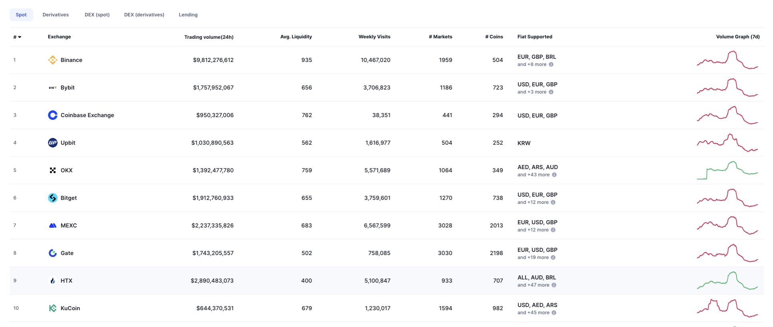The width and height of the screenshot is (773, 327).
Task: Open Bybit's 7d volume graph
Action: click(x=727, y=88)
